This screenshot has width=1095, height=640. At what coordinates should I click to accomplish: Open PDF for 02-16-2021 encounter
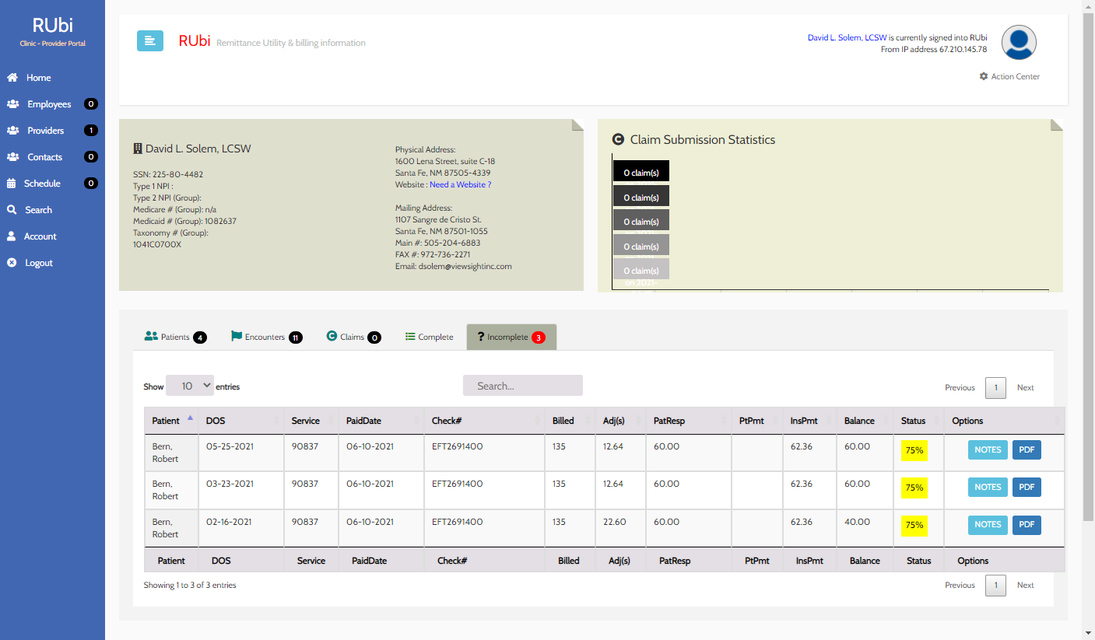tap(1026, 525)
